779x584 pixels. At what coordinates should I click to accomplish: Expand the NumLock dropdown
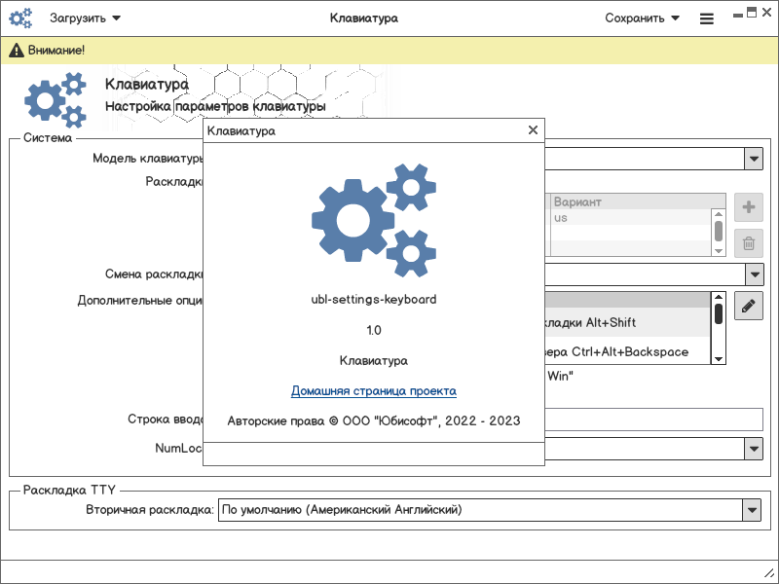coord(753,448)
